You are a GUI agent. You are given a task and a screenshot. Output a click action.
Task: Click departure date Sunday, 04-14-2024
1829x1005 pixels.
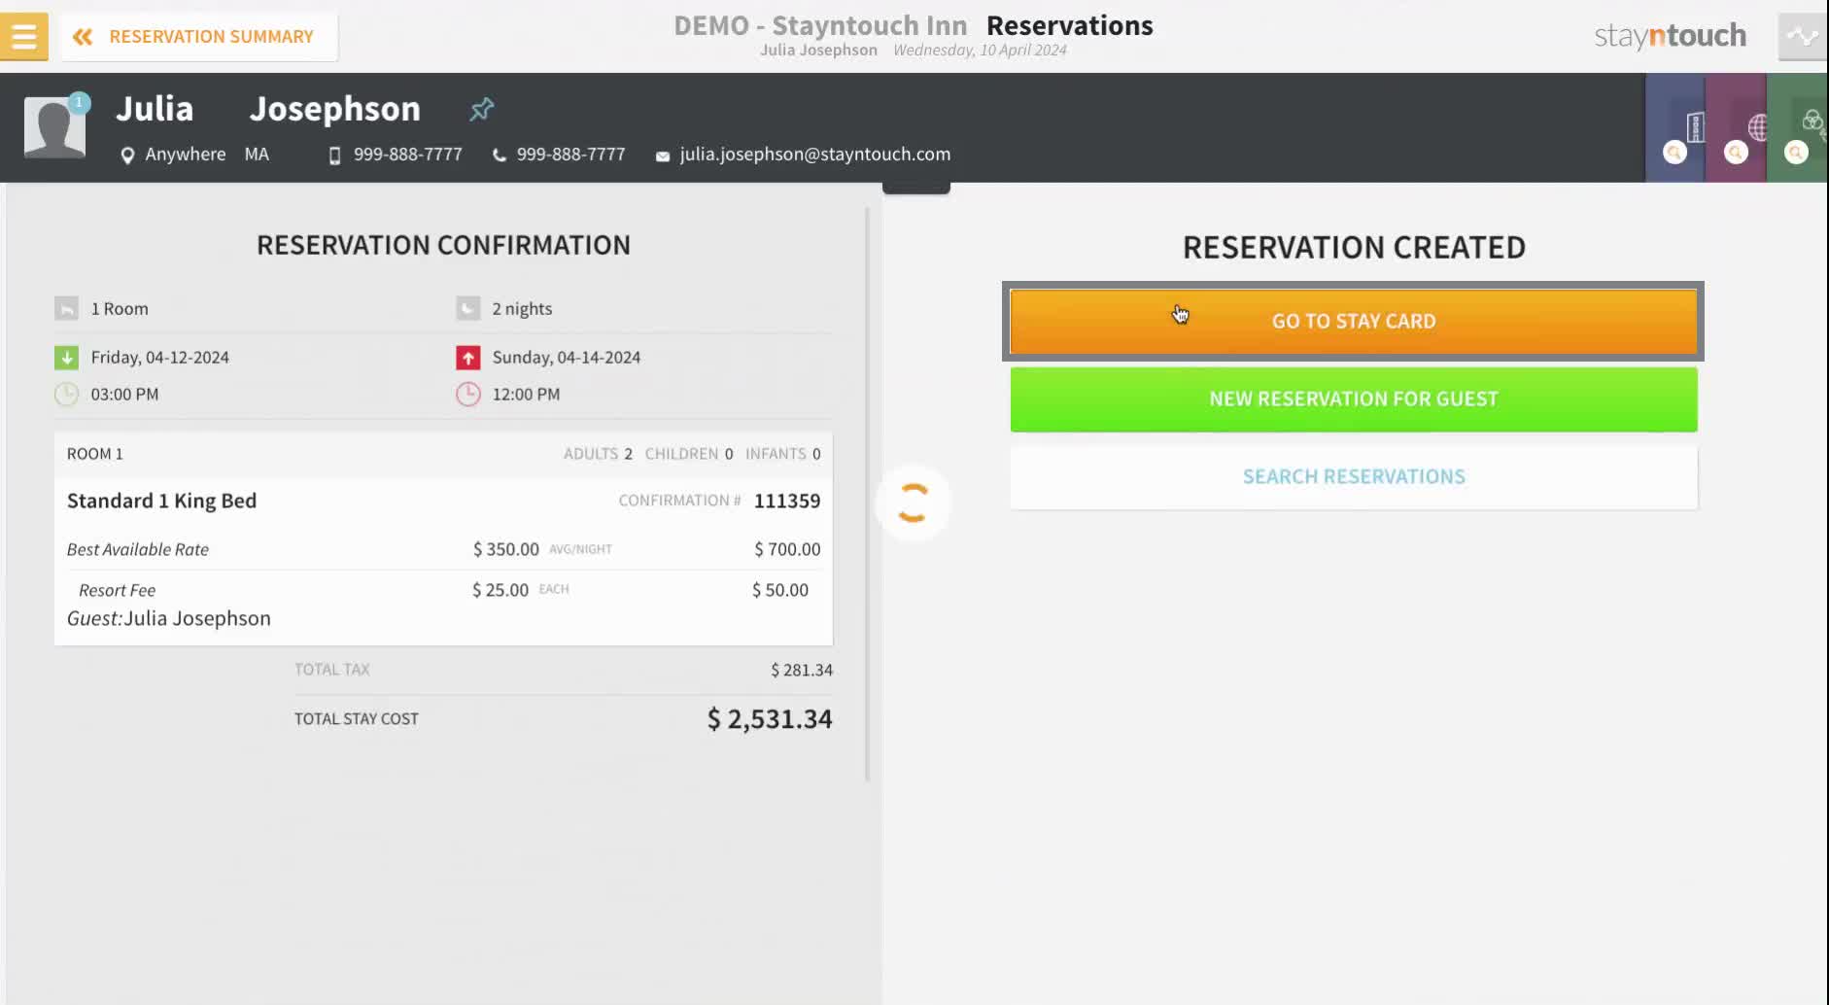click(566, 358)
